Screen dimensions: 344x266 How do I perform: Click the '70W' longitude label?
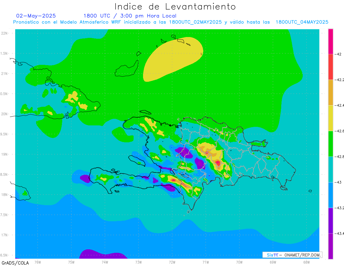coord(239,262)
